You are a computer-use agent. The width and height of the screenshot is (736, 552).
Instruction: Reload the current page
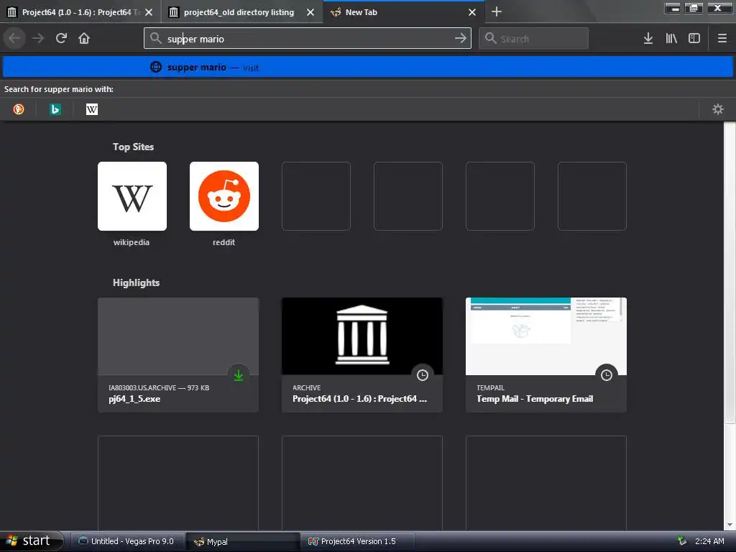61,39
